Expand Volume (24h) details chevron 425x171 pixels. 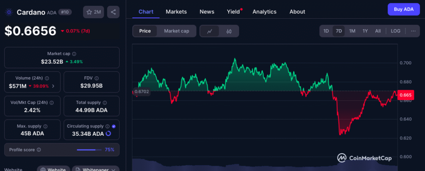coord(53,86)
